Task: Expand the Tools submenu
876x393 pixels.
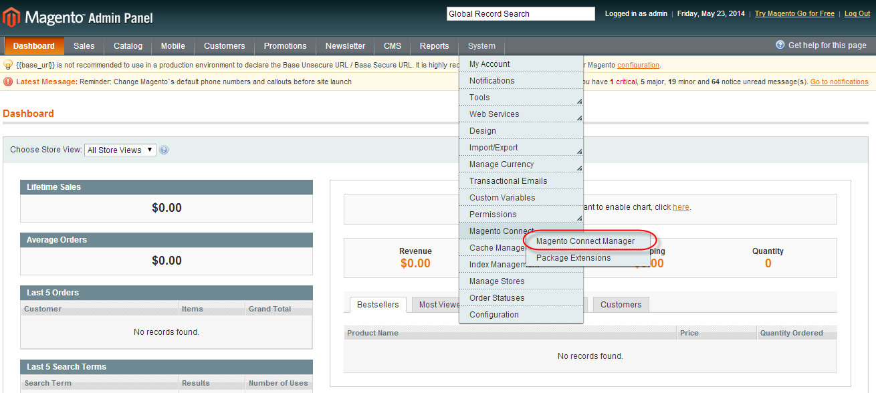Action: tap(521, 98)
